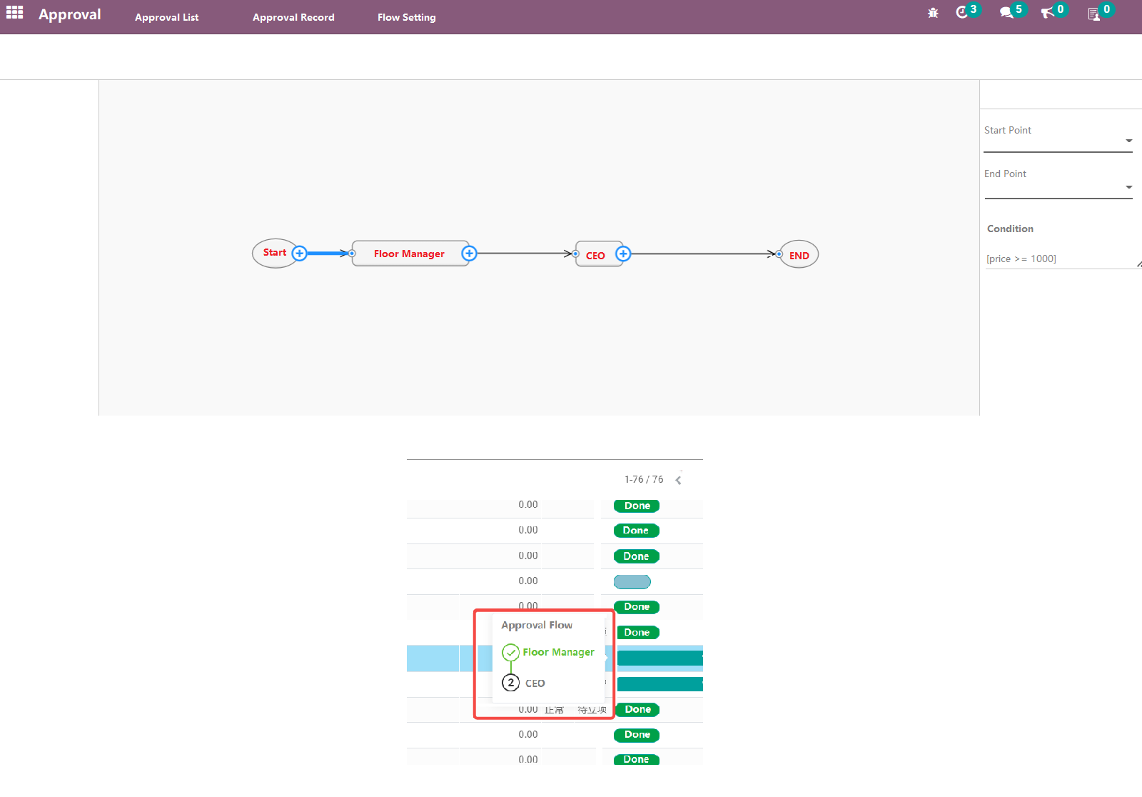Expand the End Point dropdown
The image size is (1142, 797).
click(x=1128, y=187)
